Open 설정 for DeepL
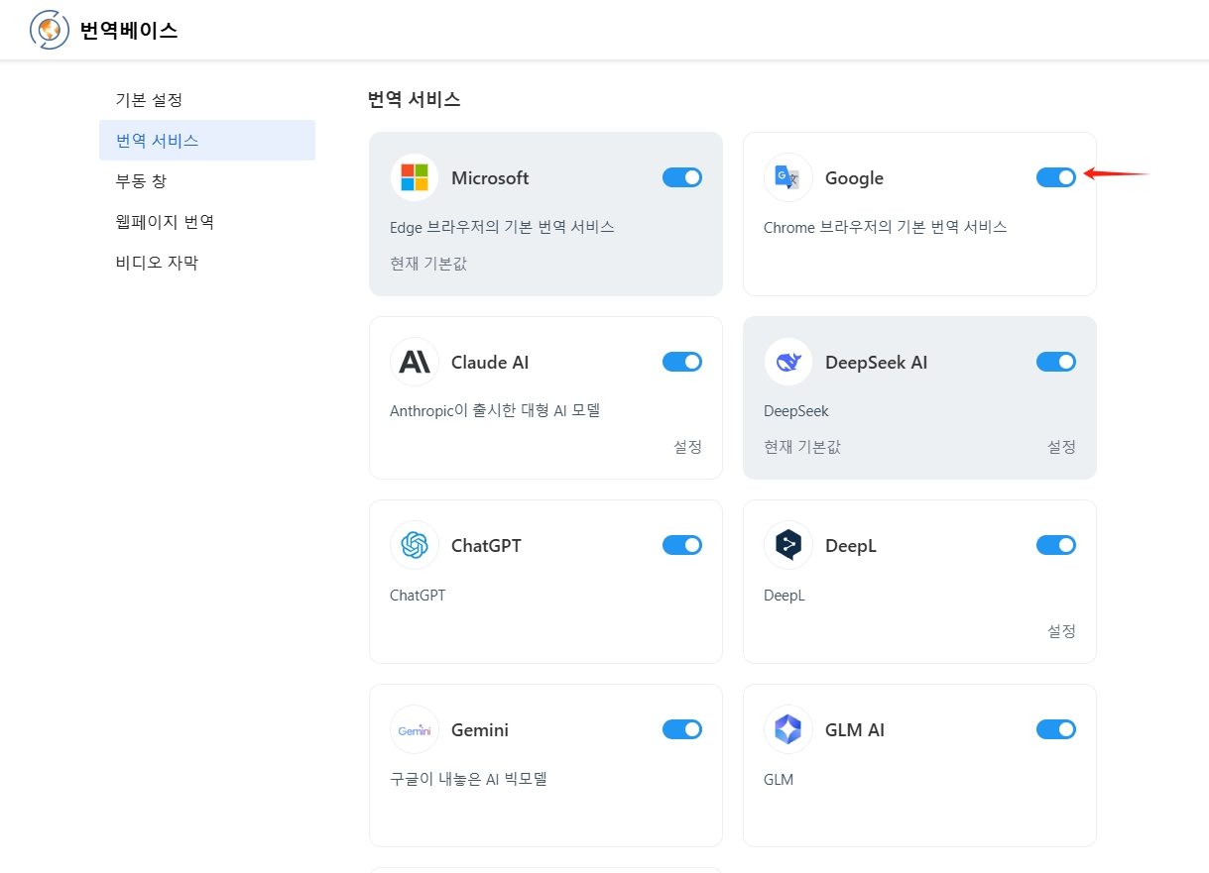This screenshot has height=873, width=1209. coord(1061,631)
